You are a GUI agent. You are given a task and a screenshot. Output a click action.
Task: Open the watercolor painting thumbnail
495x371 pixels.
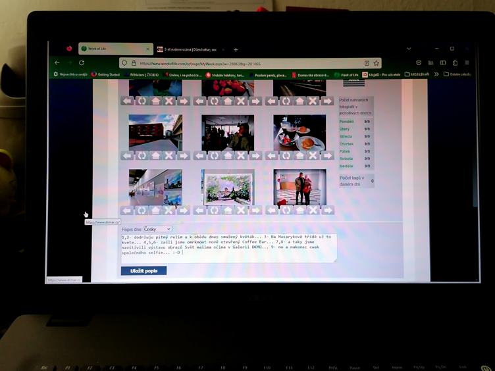[228, 187]
